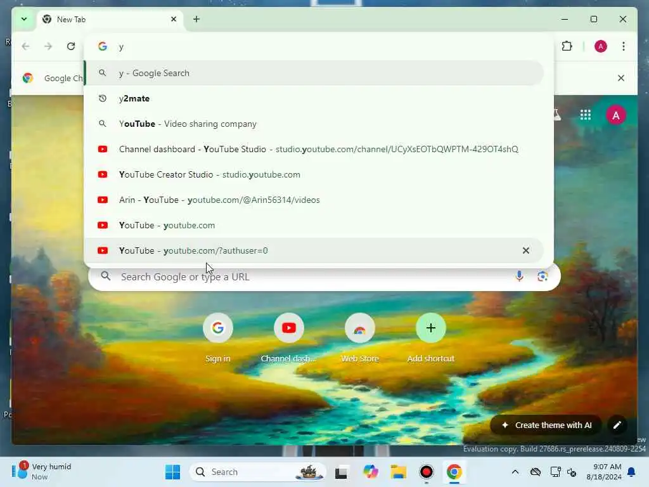Screen dimensions: 649x487
Task: Select the New Tab browser tab
Action: point(110,20)
